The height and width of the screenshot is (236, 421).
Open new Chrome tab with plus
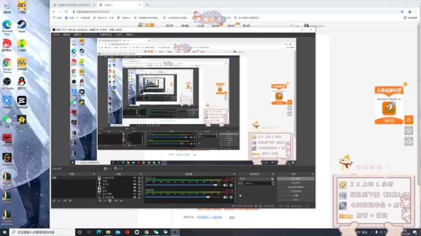click(x=147, y=5)
